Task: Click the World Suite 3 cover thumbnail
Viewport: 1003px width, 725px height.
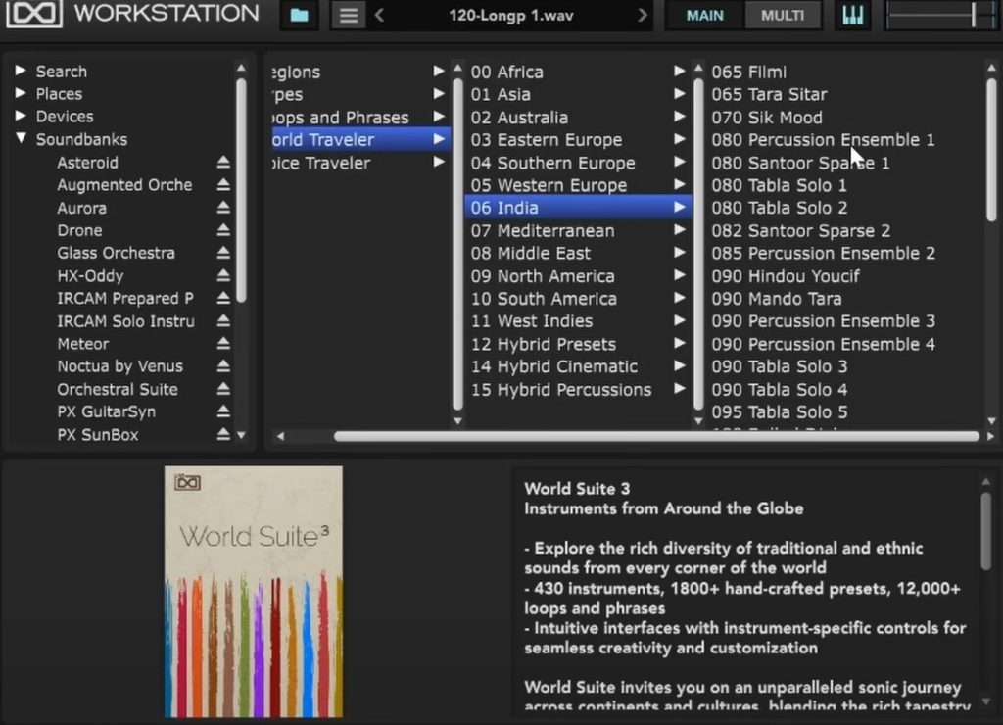Action: pos(254,591)
